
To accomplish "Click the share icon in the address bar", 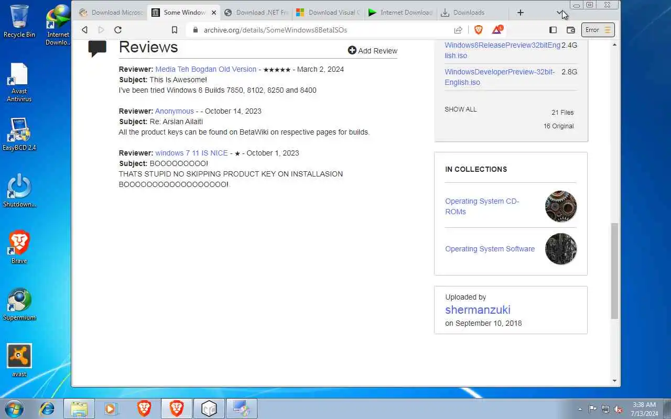I will click(458, 30).
